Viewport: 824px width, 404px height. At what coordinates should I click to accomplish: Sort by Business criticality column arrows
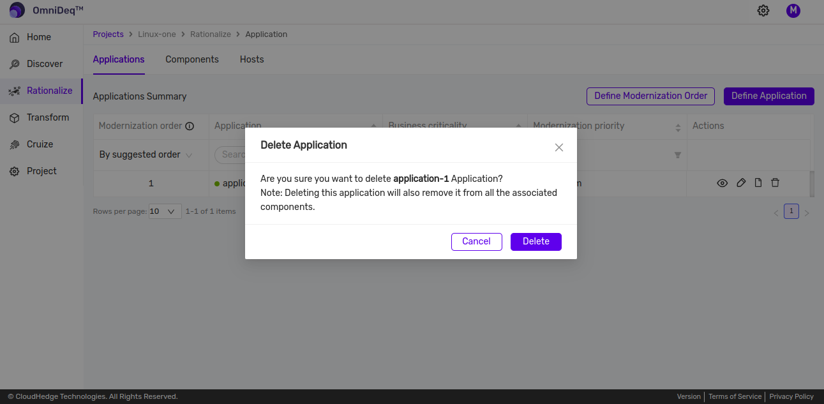[x=520, y=126]
